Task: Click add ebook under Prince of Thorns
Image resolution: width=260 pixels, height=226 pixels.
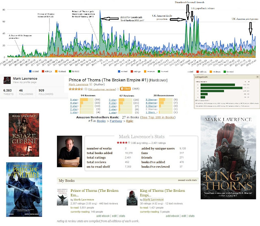Action: click(x=103, y=216)
